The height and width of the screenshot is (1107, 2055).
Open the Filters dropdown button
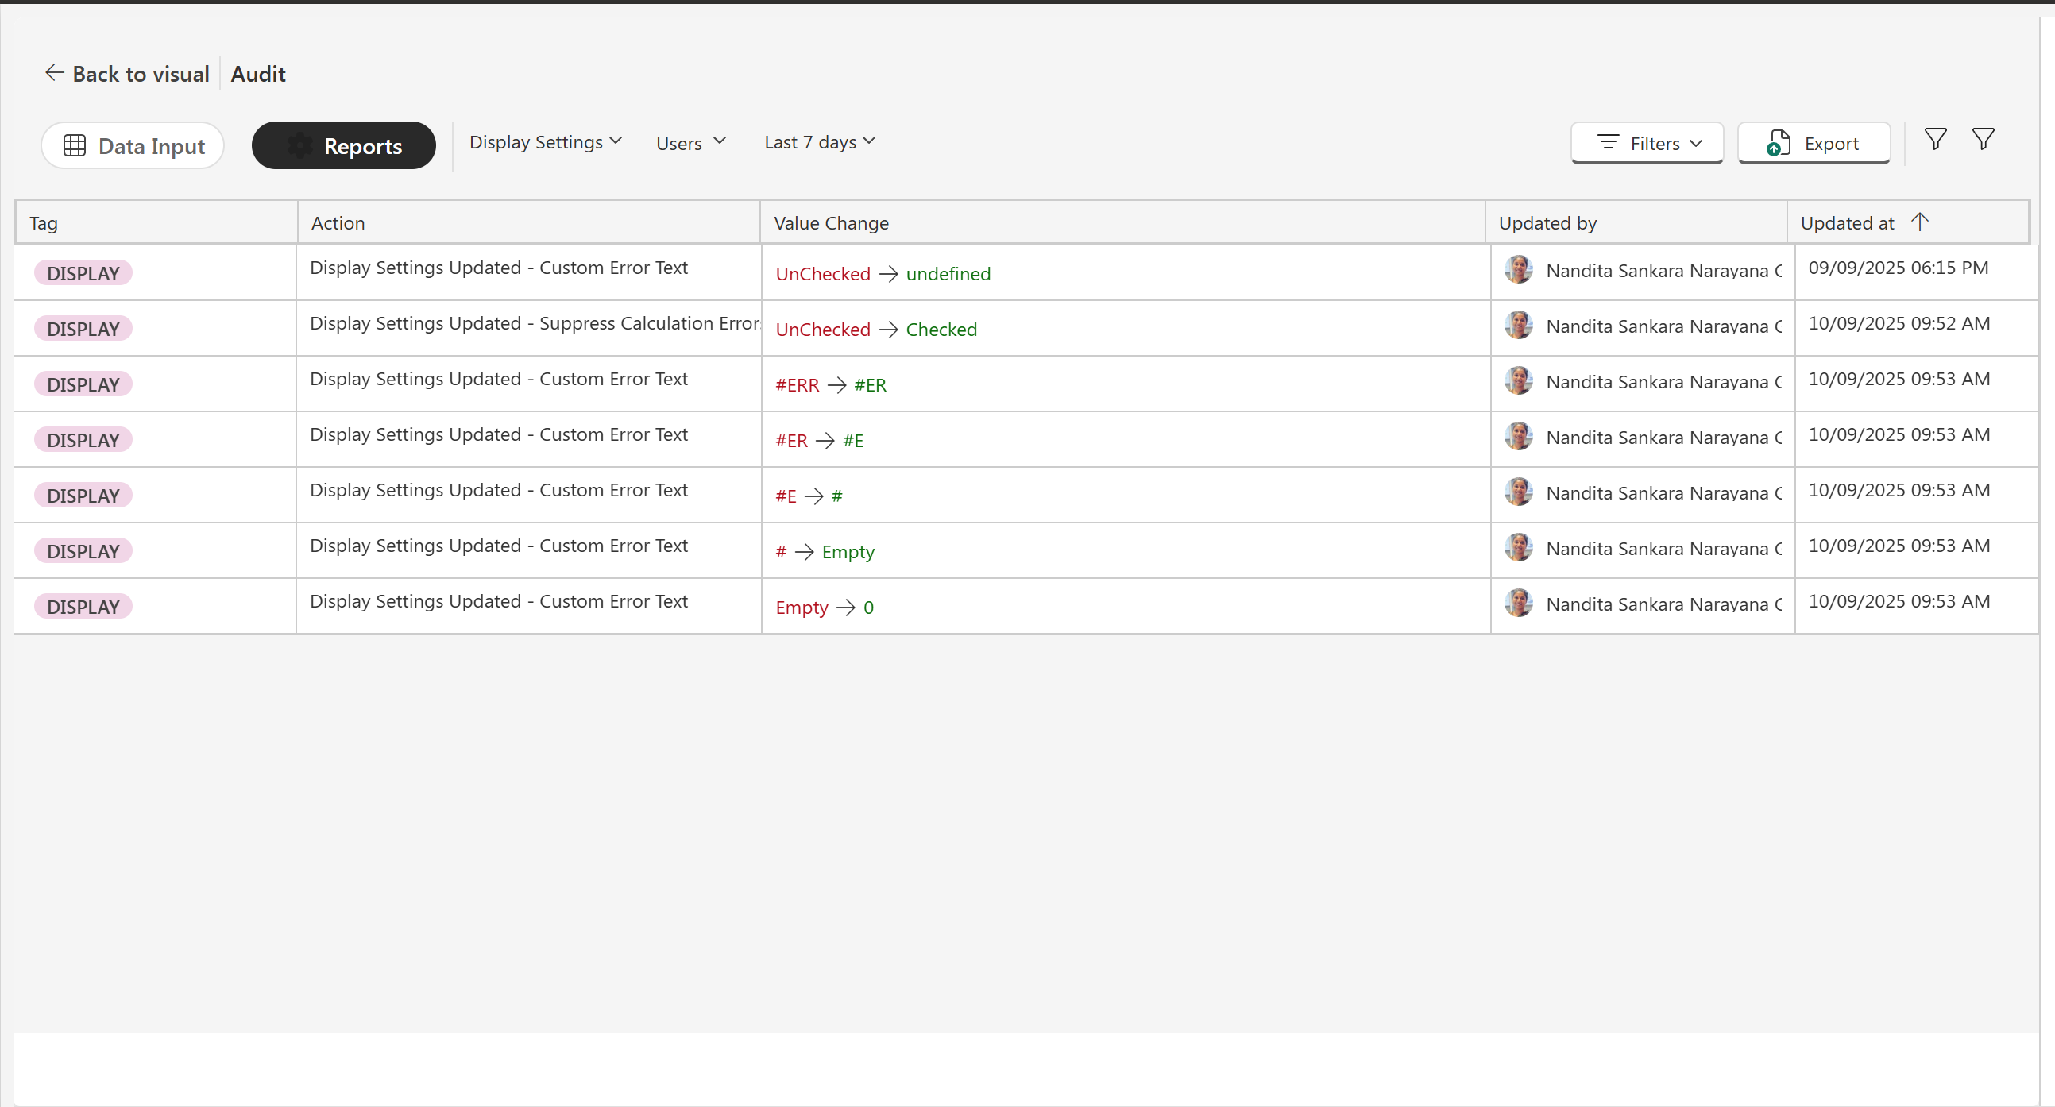tap(1647, 144)
